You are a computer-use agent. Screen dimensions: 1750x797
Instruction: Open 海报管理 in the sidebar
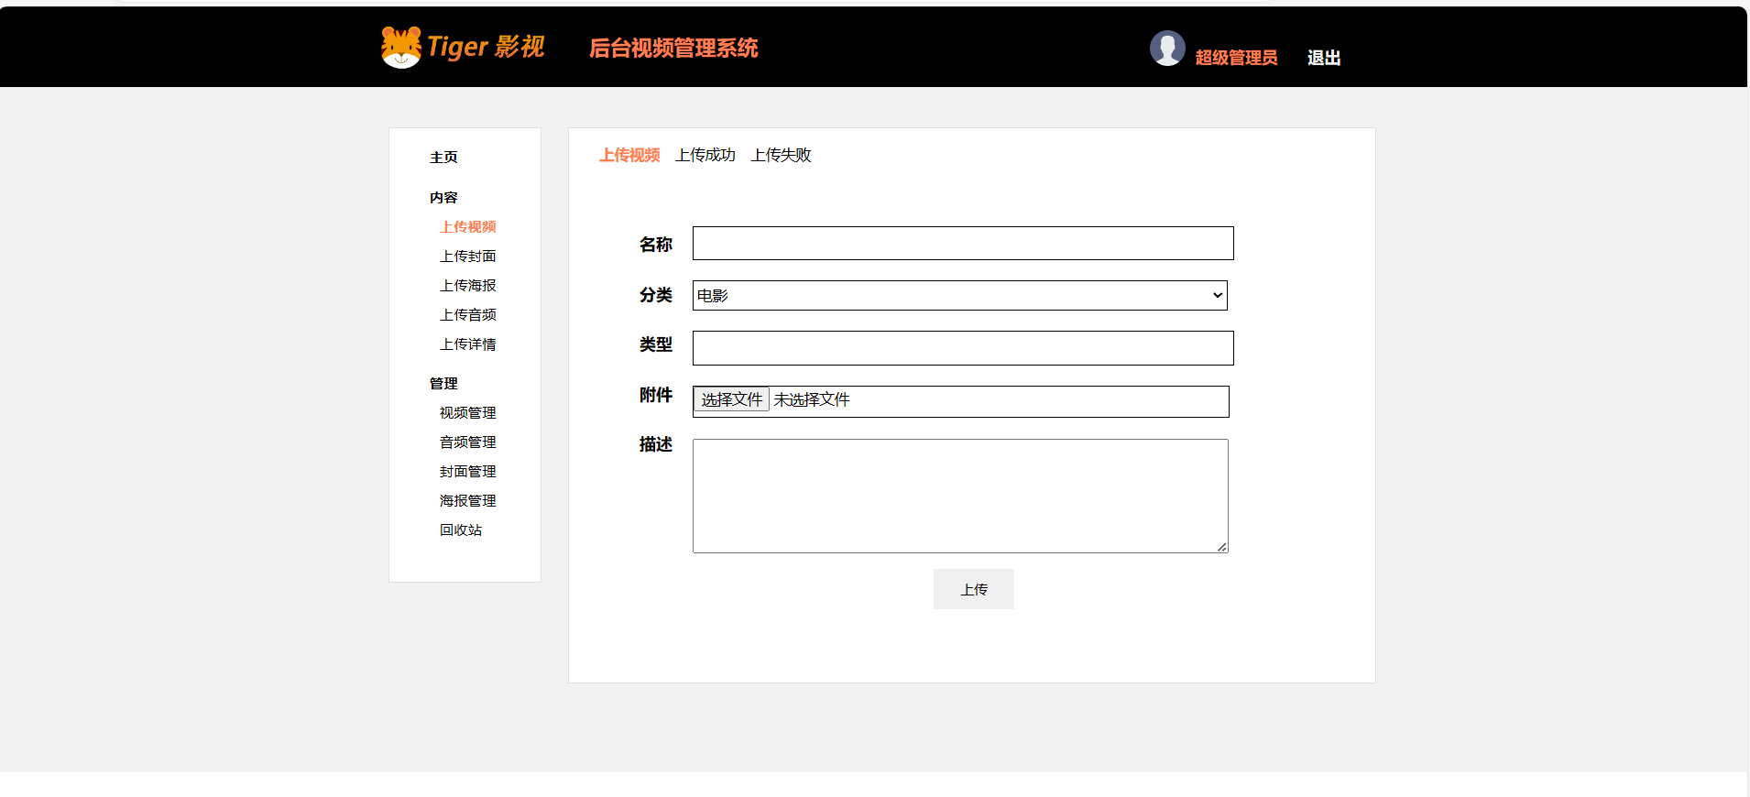point(468,501)
